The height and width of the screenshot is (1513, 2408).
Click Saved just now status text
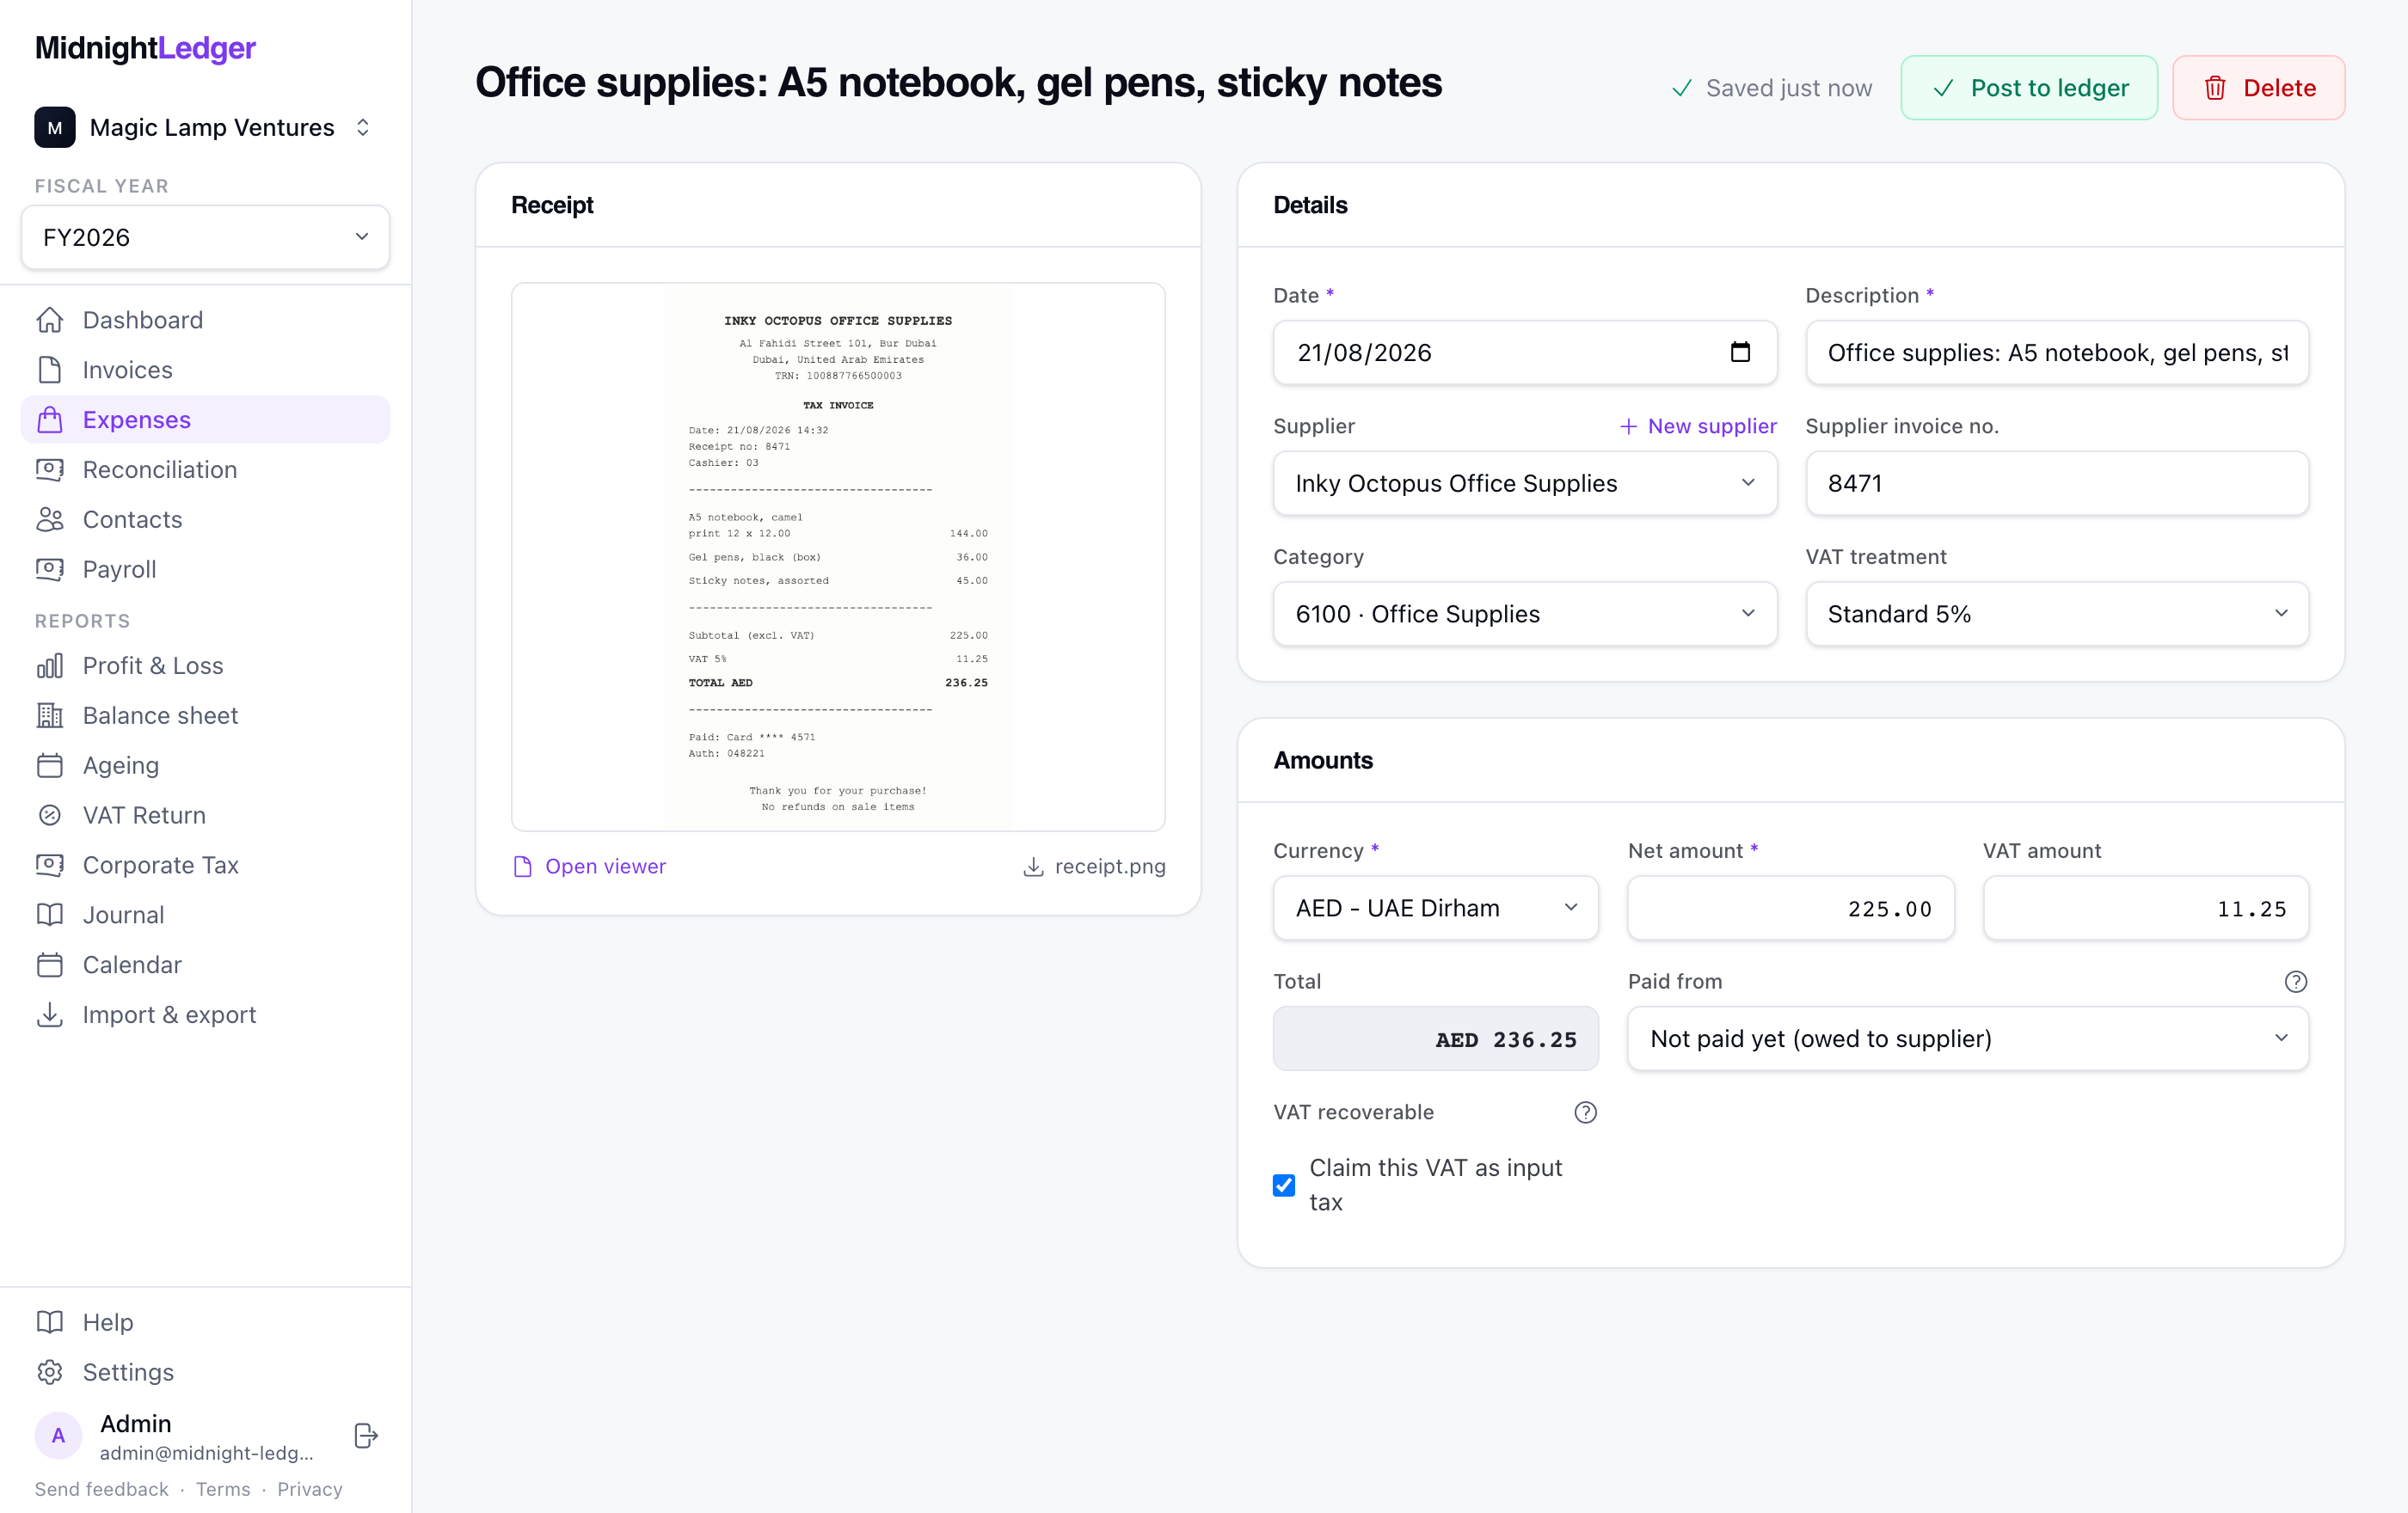[1788, 88]
